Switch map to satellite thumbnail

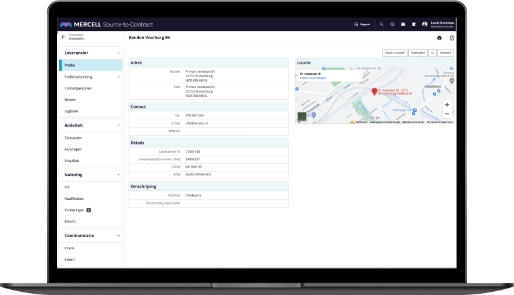click(x=302, y=116)
